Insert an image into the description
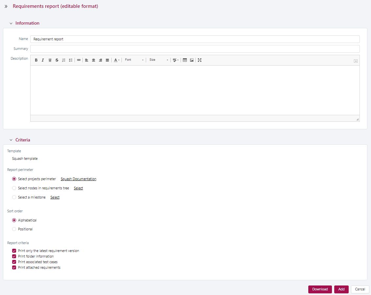This screenshot has width=371, height=295. click(192, 60)
